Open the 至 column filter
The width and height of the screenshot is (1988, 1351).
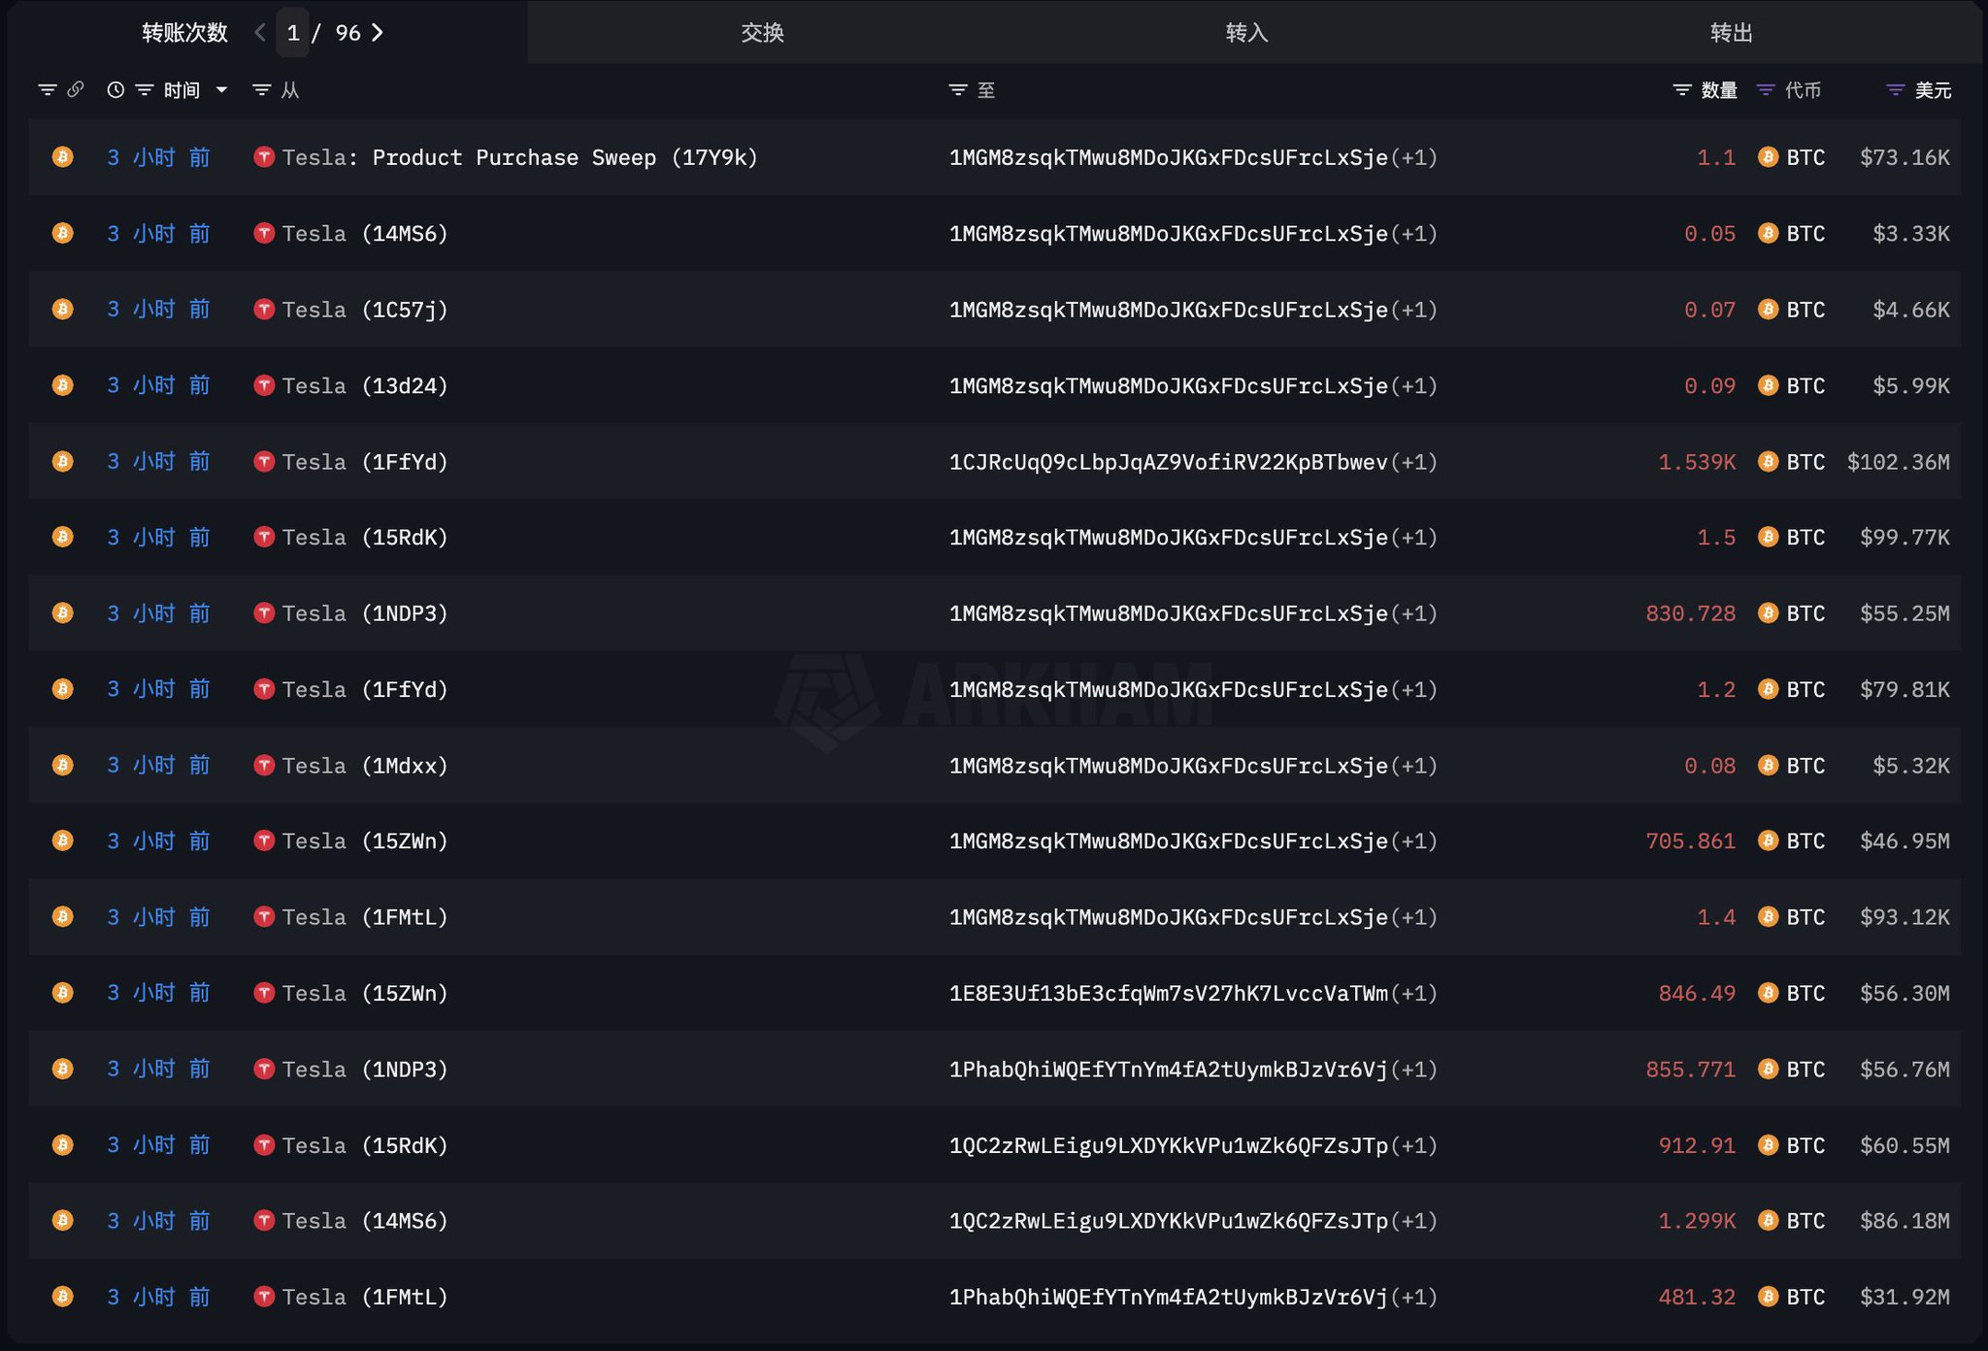pos(958,90)
